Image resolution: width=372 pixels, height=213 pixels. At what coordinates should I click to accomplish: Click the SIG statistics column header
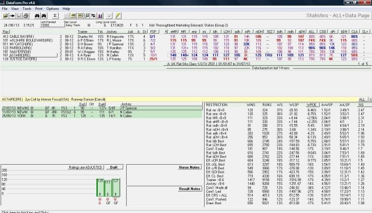click(361, 105)
